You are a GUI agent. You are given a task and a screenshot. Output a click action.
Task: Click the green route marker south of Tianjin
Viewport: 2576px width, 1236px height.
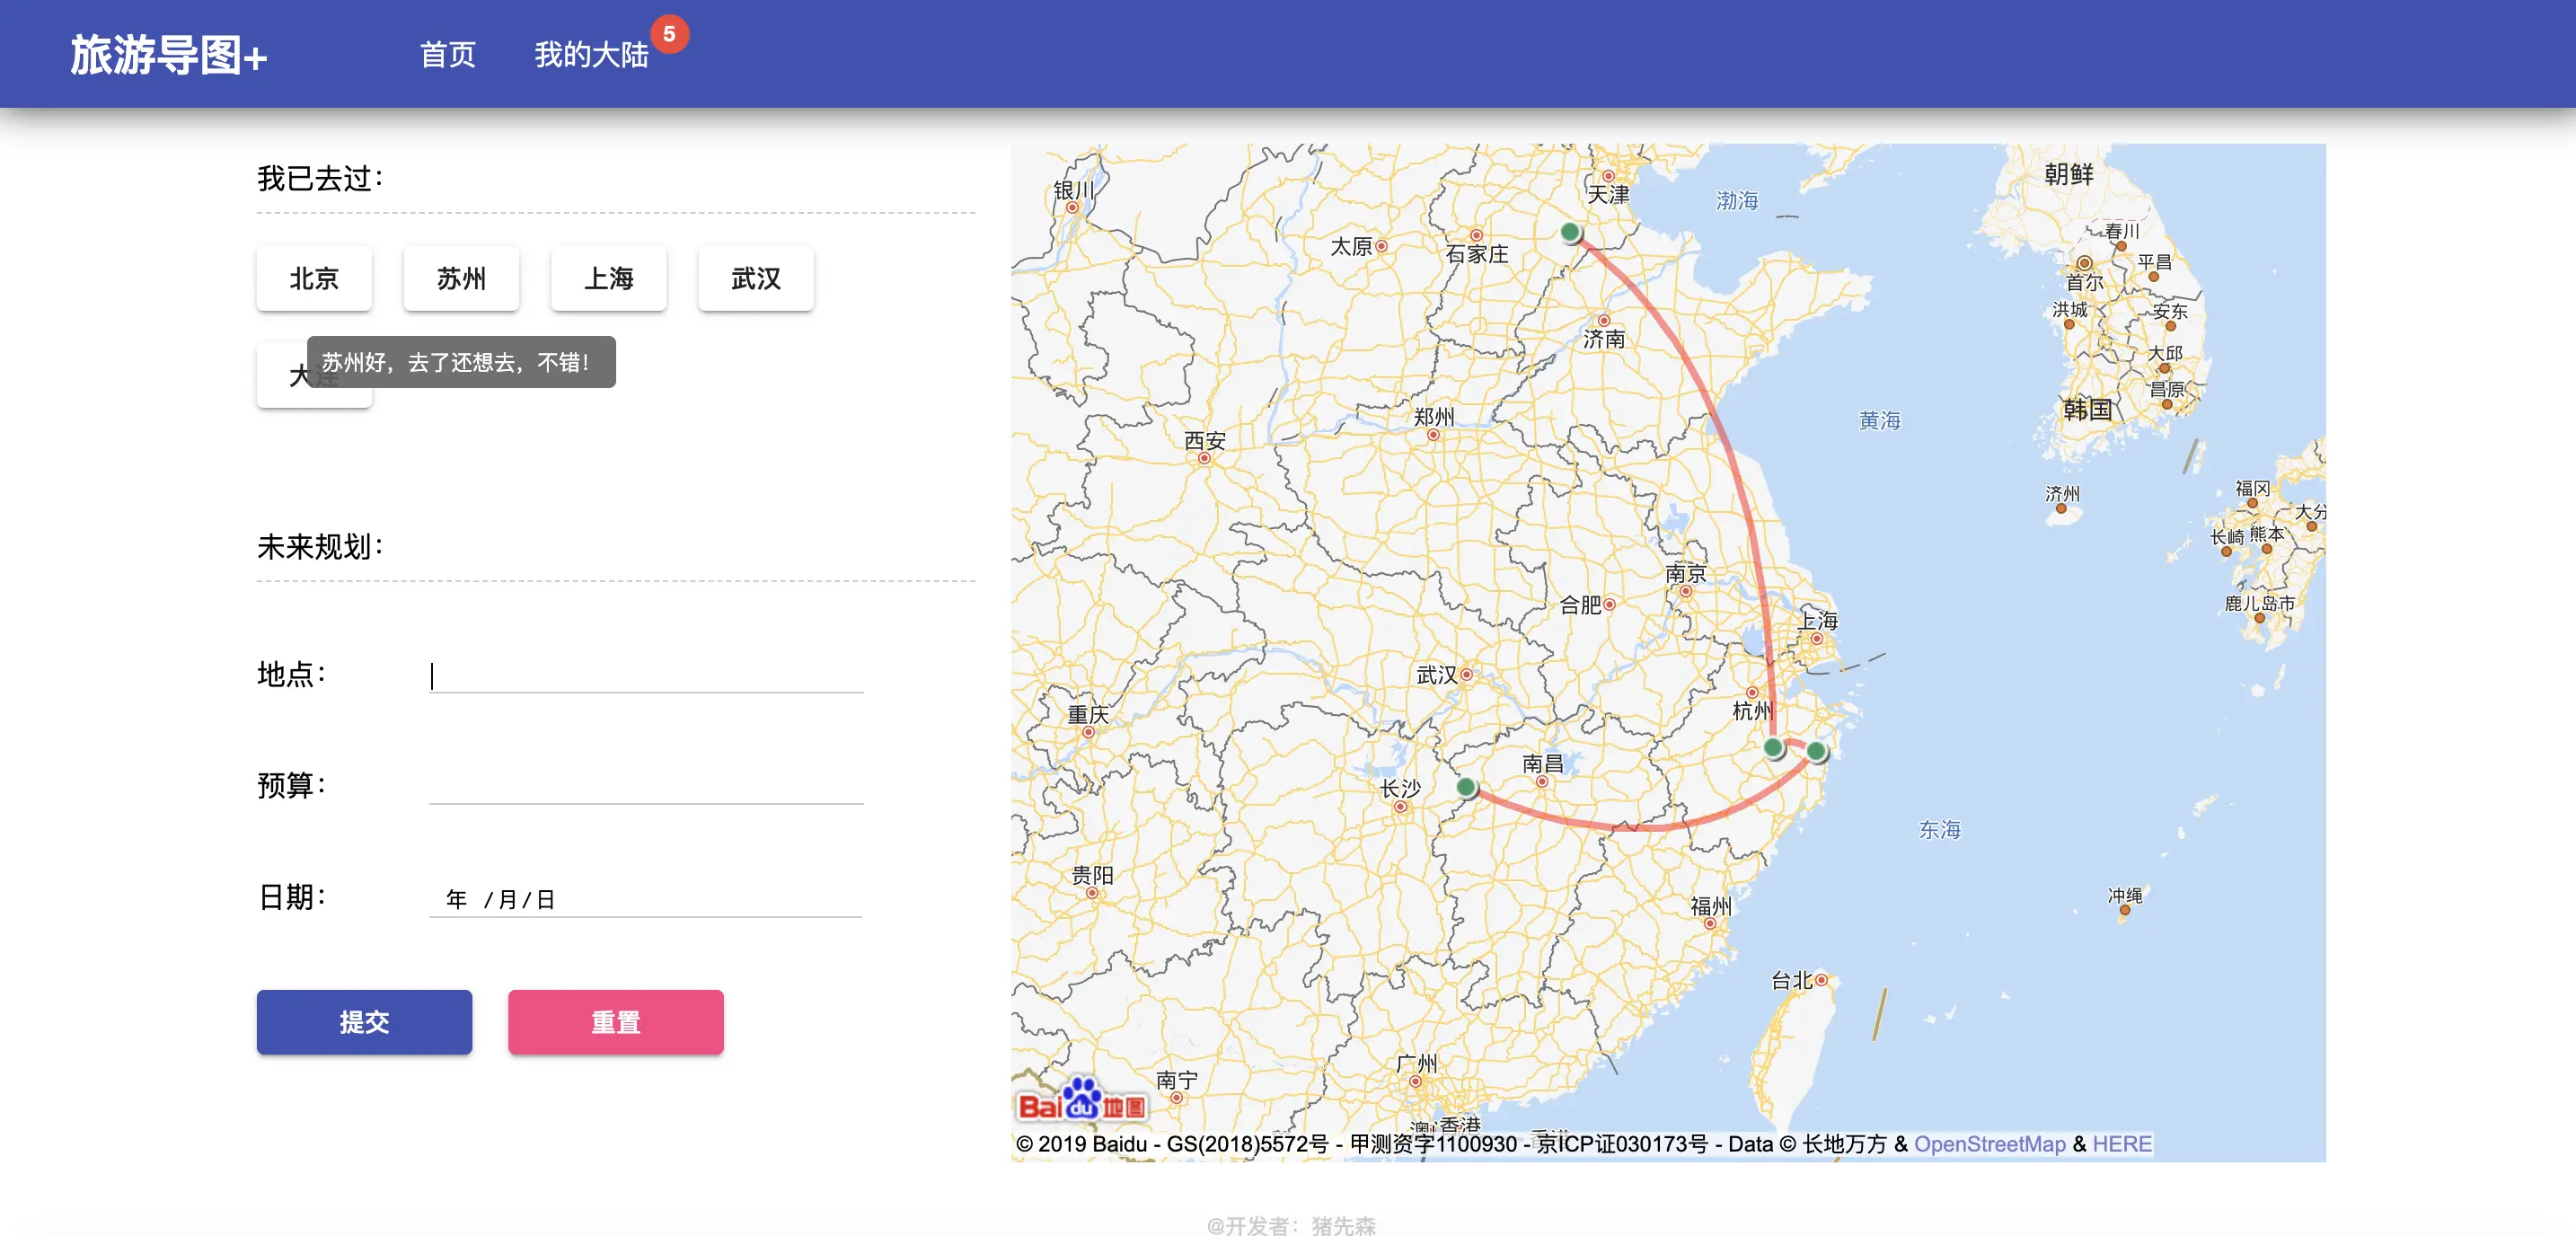pyautogui.click(x=1570, y=233)
